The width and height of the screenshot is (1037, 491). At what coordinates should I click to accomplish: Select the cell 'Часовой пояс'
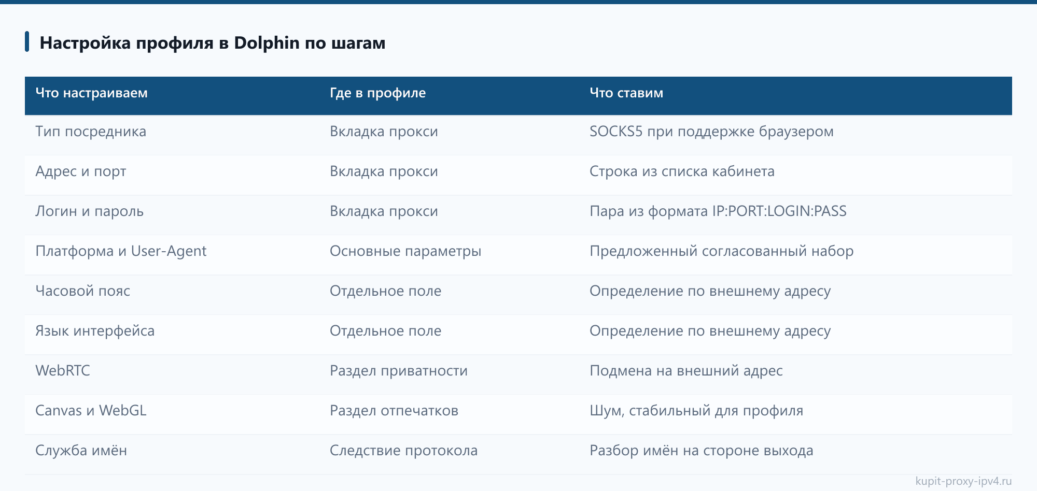pyautogui.click(x=82, y=291)
